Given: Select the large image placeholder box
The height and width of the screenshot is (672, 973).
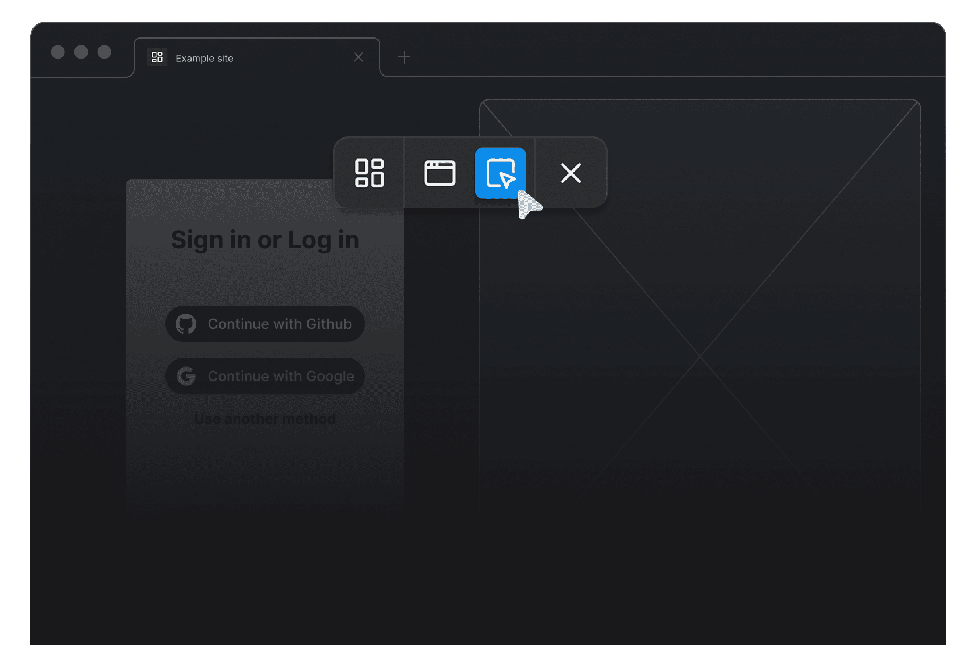Looking at the screenshot, I should 700,301.
